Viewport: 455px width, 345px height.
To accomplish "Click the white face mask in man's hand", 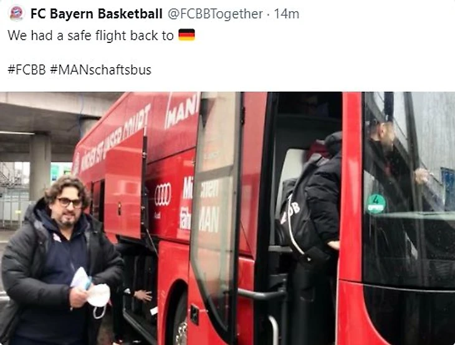I will (x=98, y=299).
